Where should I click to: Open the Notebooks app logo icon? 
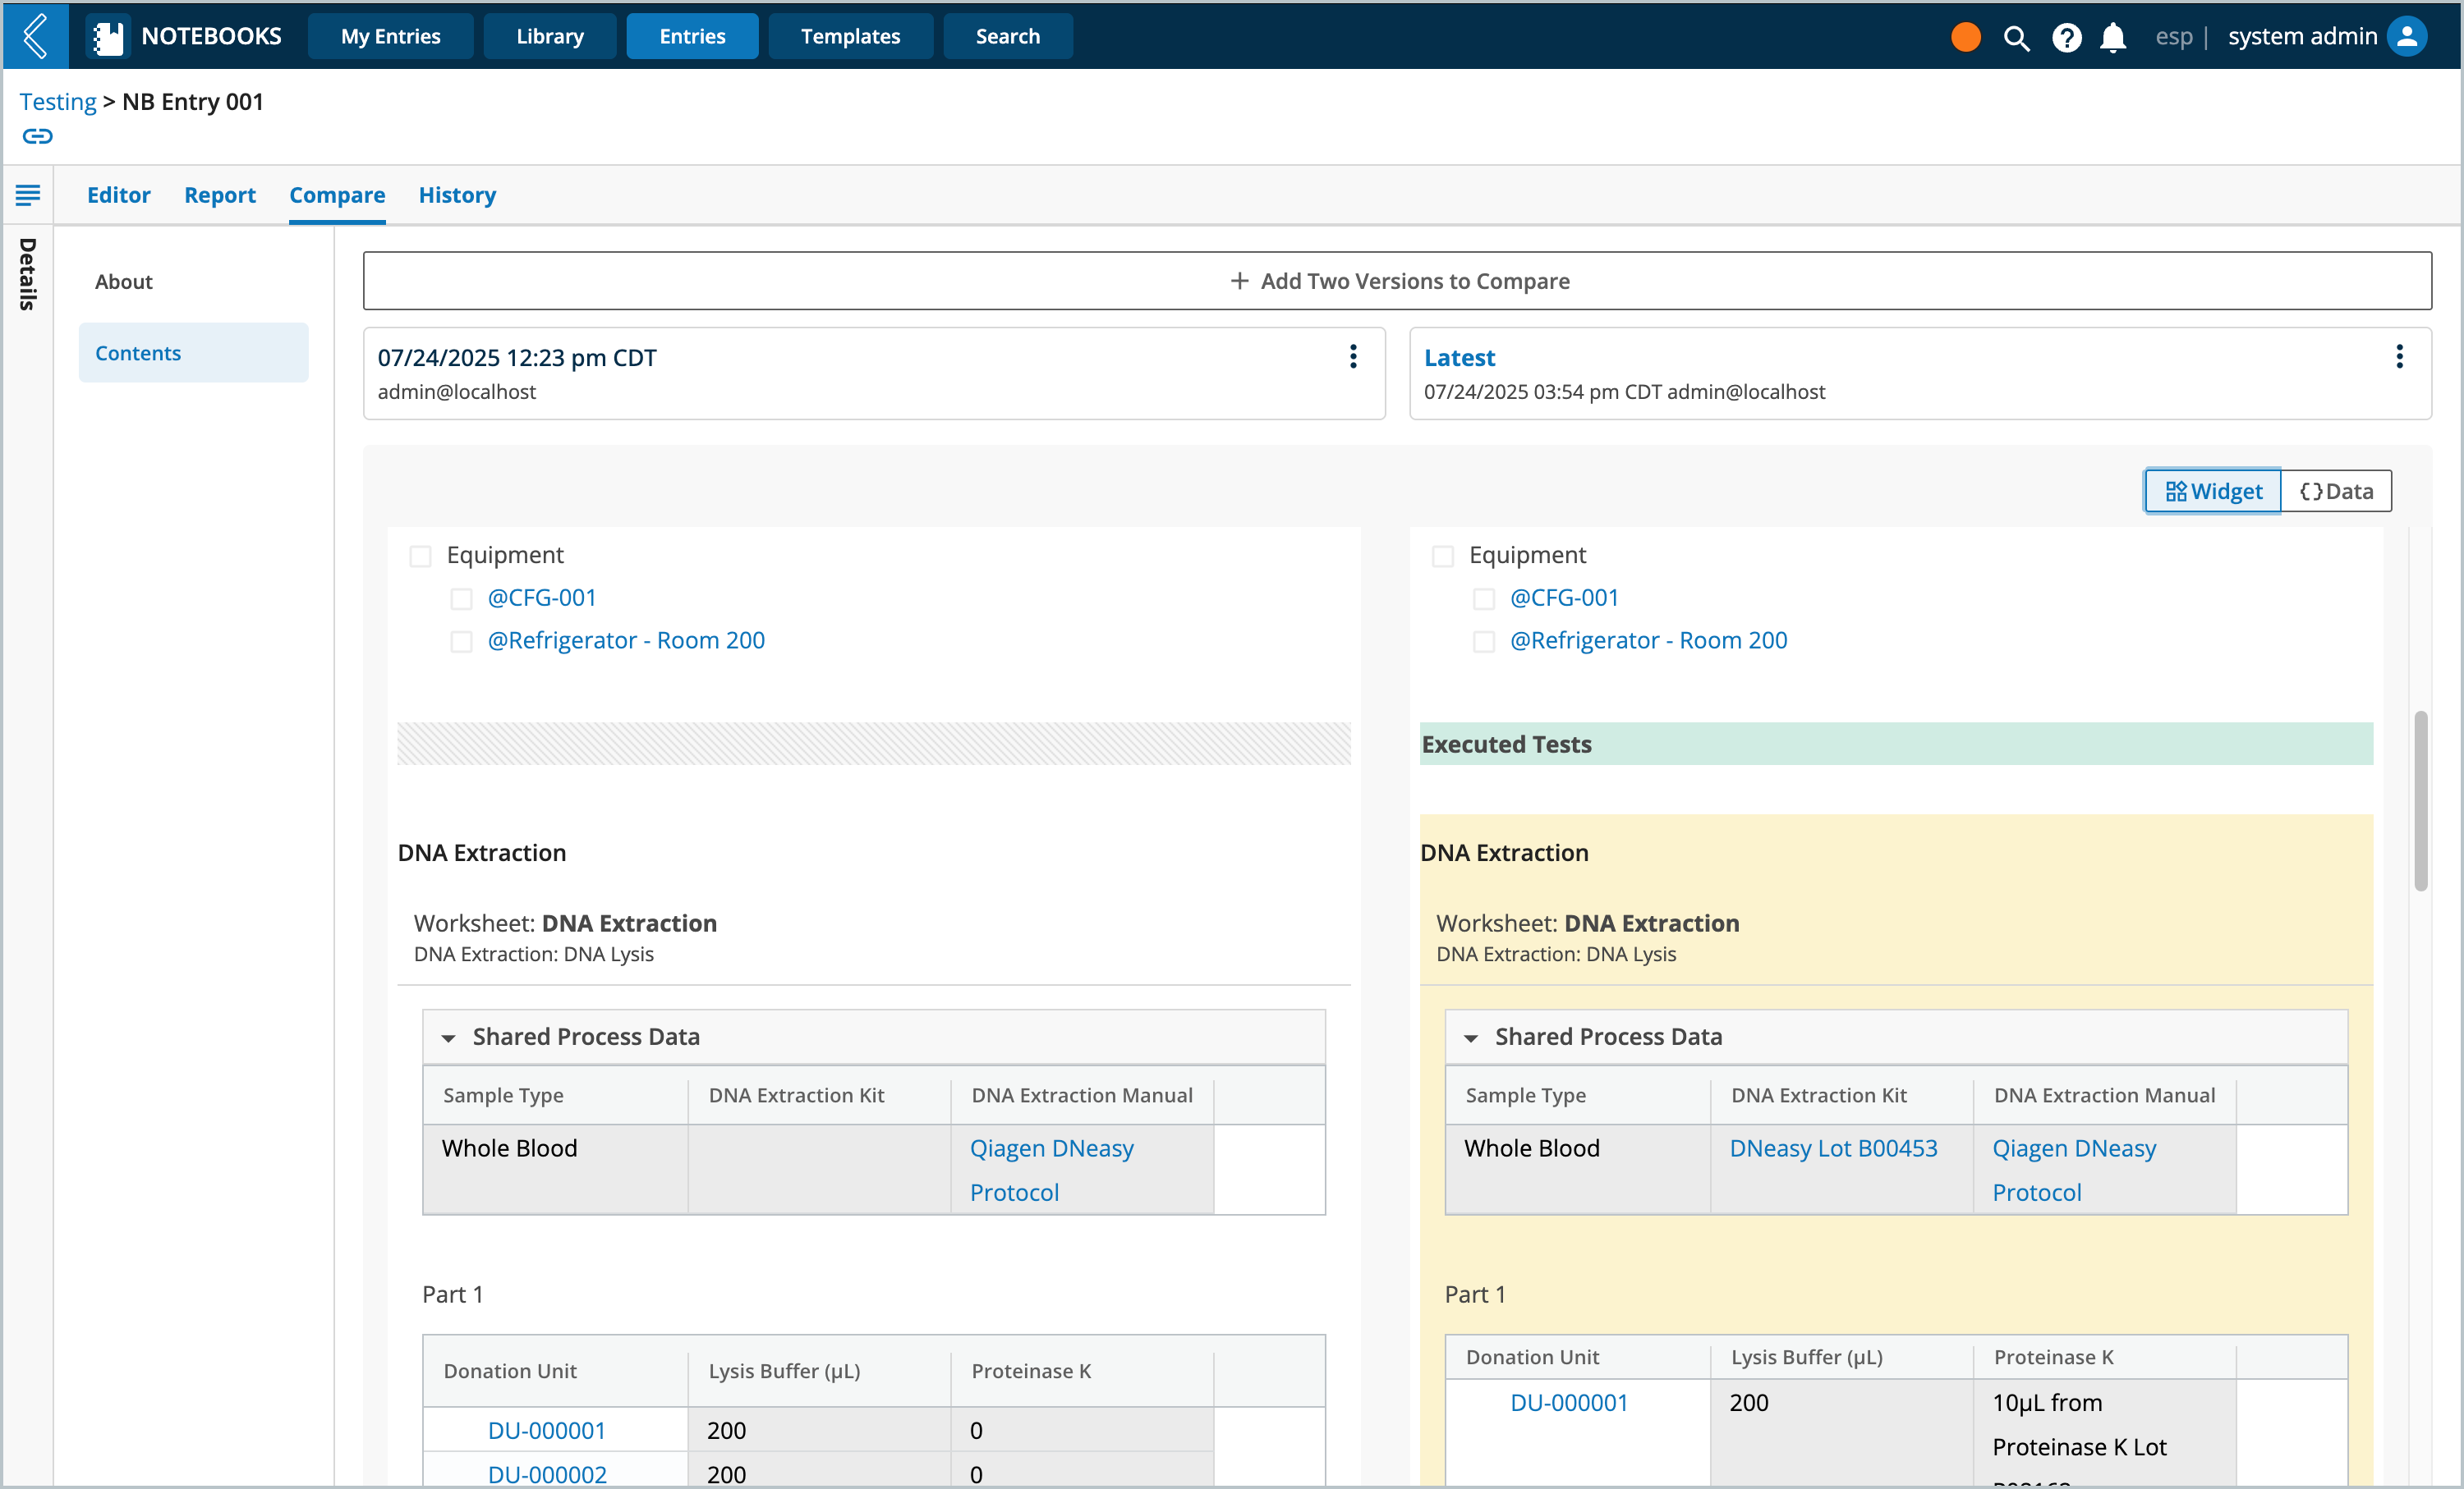click(x=107, y=37)
